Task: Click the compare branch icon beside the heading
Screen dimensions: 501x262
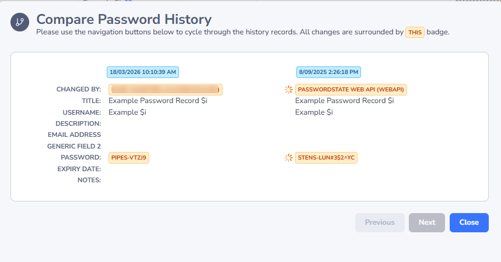Action: (20, 23)
